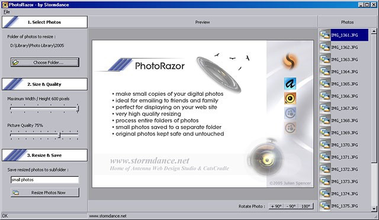The image size is (379, 220).
Task: Select file name IMG_1363.JPG
Action: 345,60
